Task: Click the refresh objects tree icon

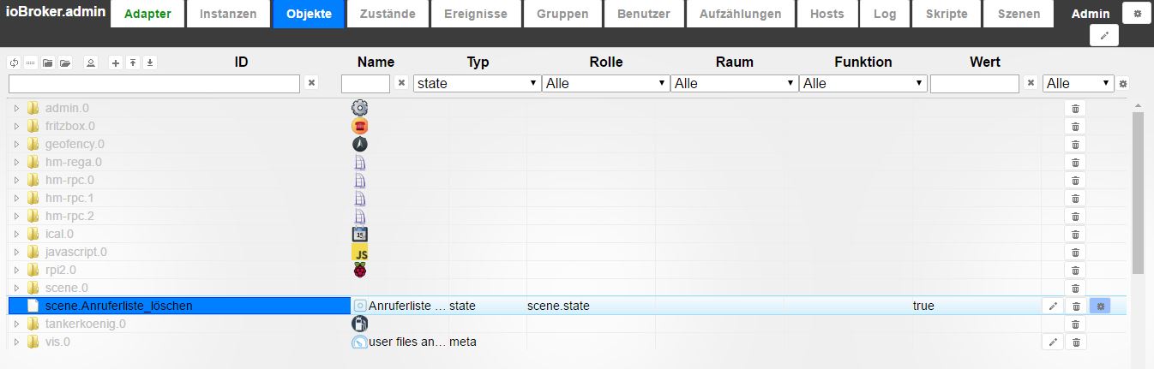Action: click(13, 62)
